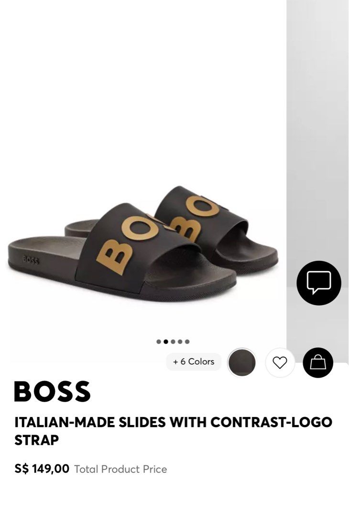
Task: Expand the + 6 Colors option
Action: 194,362
